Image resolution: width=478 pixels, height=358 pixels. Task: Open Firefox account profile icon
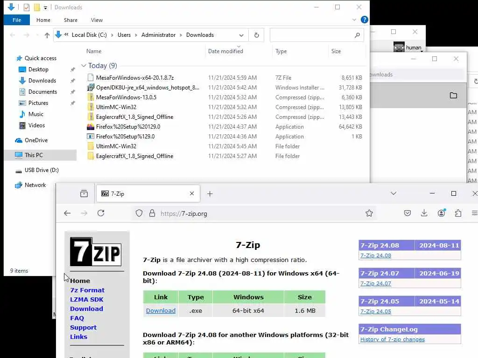pos(442,213)
